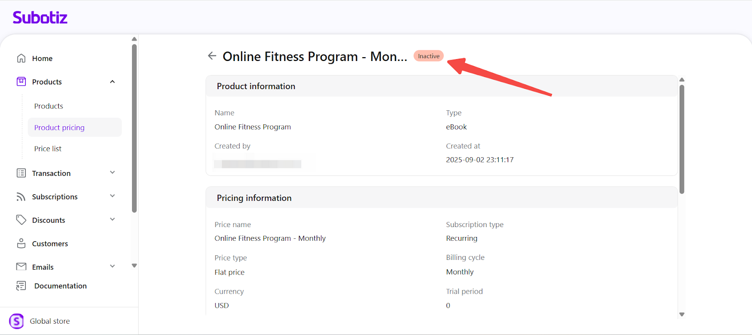Click the Documentation page icon
Image resolution: width=752 pixels, height=335 pixels.
tap(21, 286)
